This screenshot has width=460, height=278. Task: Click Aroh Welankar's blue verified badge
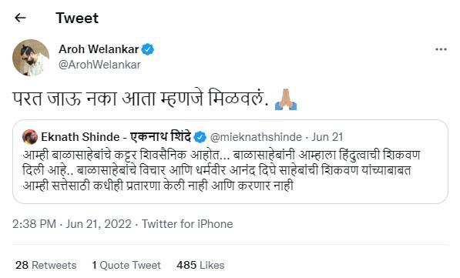[x=148, y=49]
